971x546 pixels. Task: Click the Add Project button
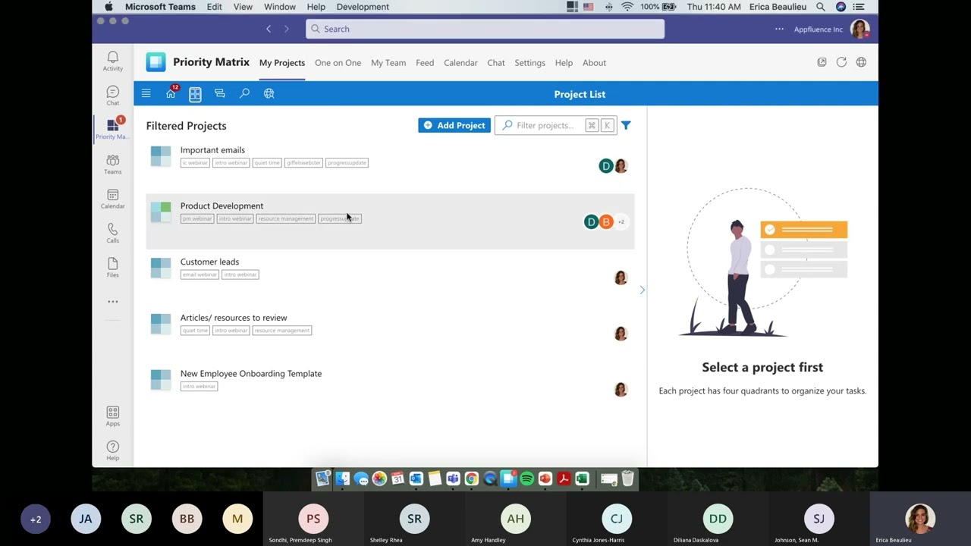pos(454,125)
